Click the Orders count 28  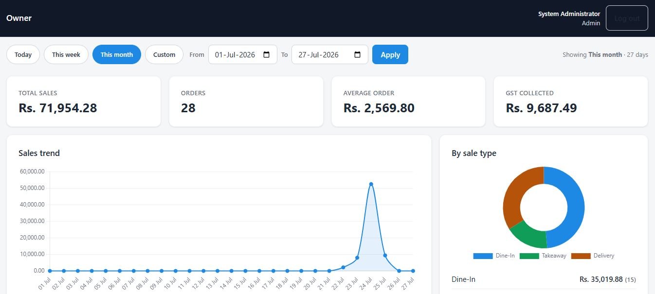coord(188,108)
